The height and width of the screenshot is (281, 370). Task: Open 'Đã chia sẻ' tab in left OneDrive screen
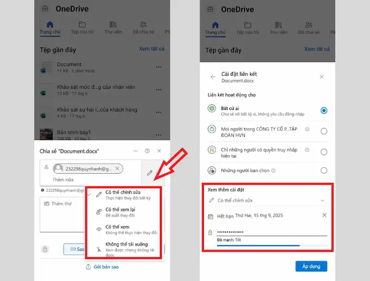click(x=143, y=28)
